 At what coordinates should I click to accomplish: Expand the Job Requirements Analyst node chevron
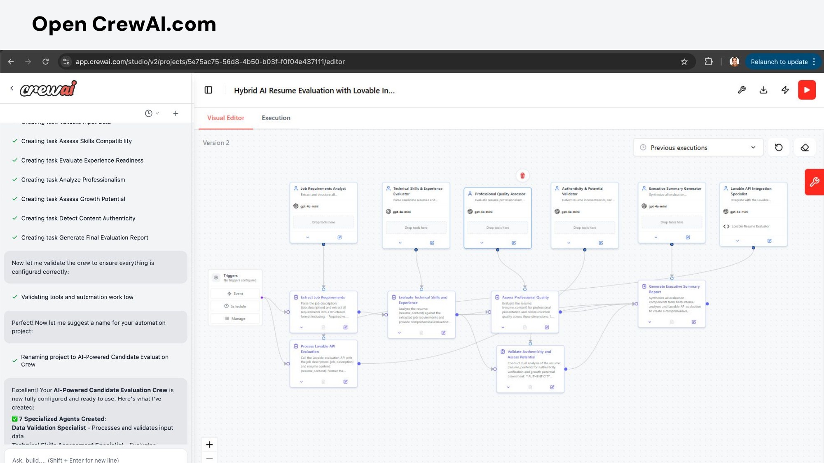[307, 237]
